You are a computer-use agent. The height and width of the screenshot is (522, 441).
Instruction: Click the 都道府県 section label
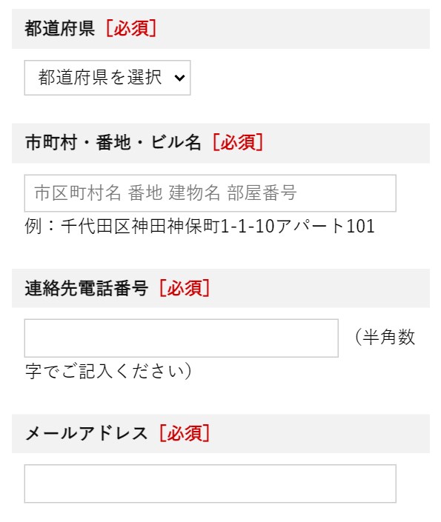tap(60, 28)
